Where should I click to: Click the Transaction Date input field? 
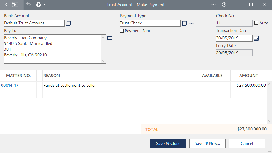click(x=234, y=38)
